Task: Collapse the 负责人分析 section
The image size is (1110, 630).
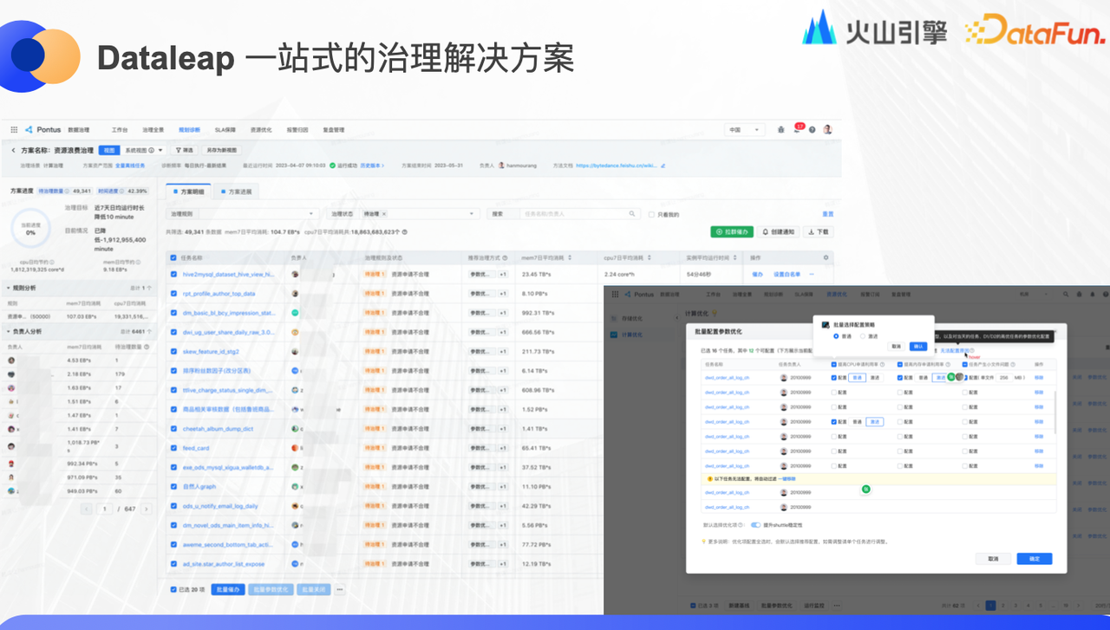Action: tap(9, 331)
